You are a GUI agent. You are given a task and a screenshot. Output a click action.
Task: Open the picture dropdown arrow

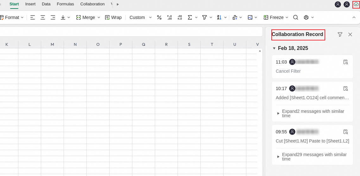pos(256,17)
